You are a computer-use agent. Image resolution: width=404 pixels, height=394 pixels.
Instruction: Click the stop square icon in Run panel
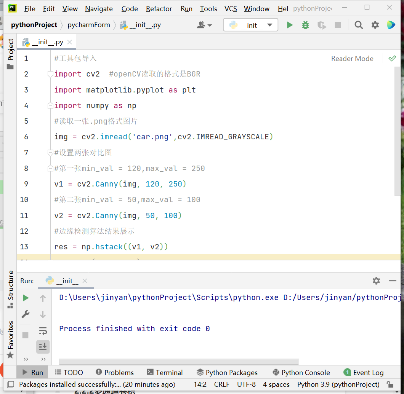[25, 335]
